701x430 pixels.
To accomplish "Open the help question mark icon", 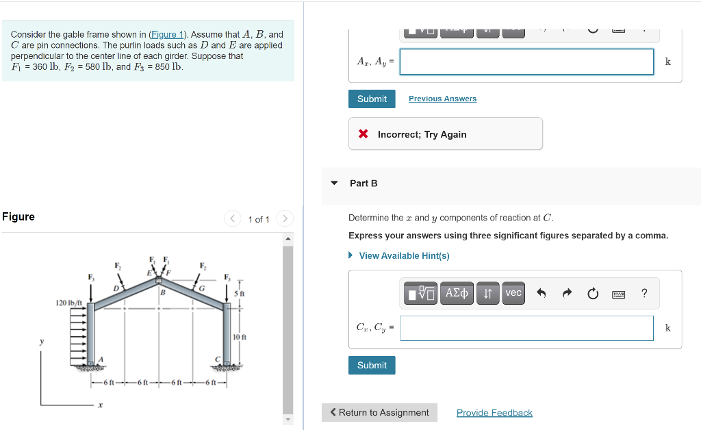I will pos(643,293).
